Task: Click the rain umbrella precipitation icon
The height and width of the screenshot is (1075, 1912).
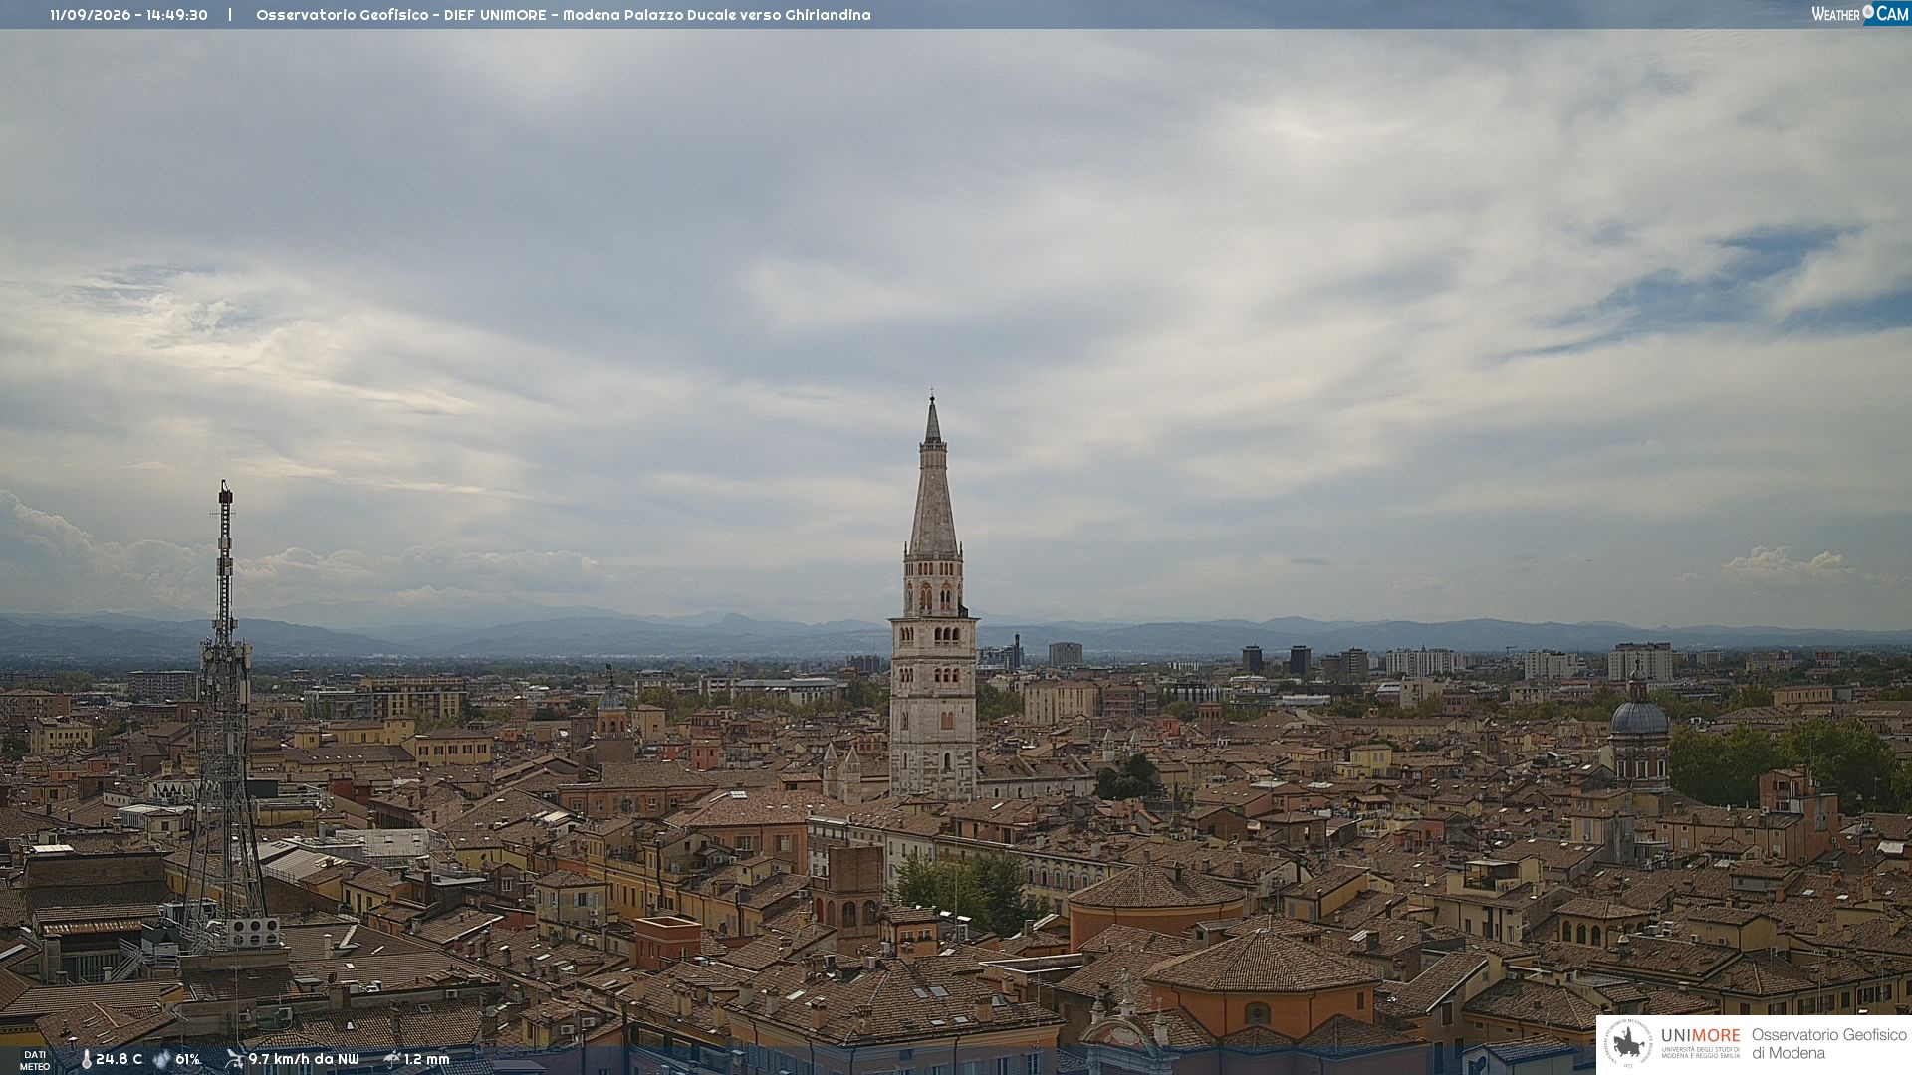Action: click(391, 1059)
